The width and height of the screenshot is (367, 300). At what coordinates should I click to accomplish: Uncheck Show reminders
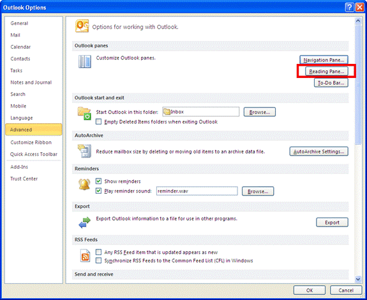tap(98, 181)
